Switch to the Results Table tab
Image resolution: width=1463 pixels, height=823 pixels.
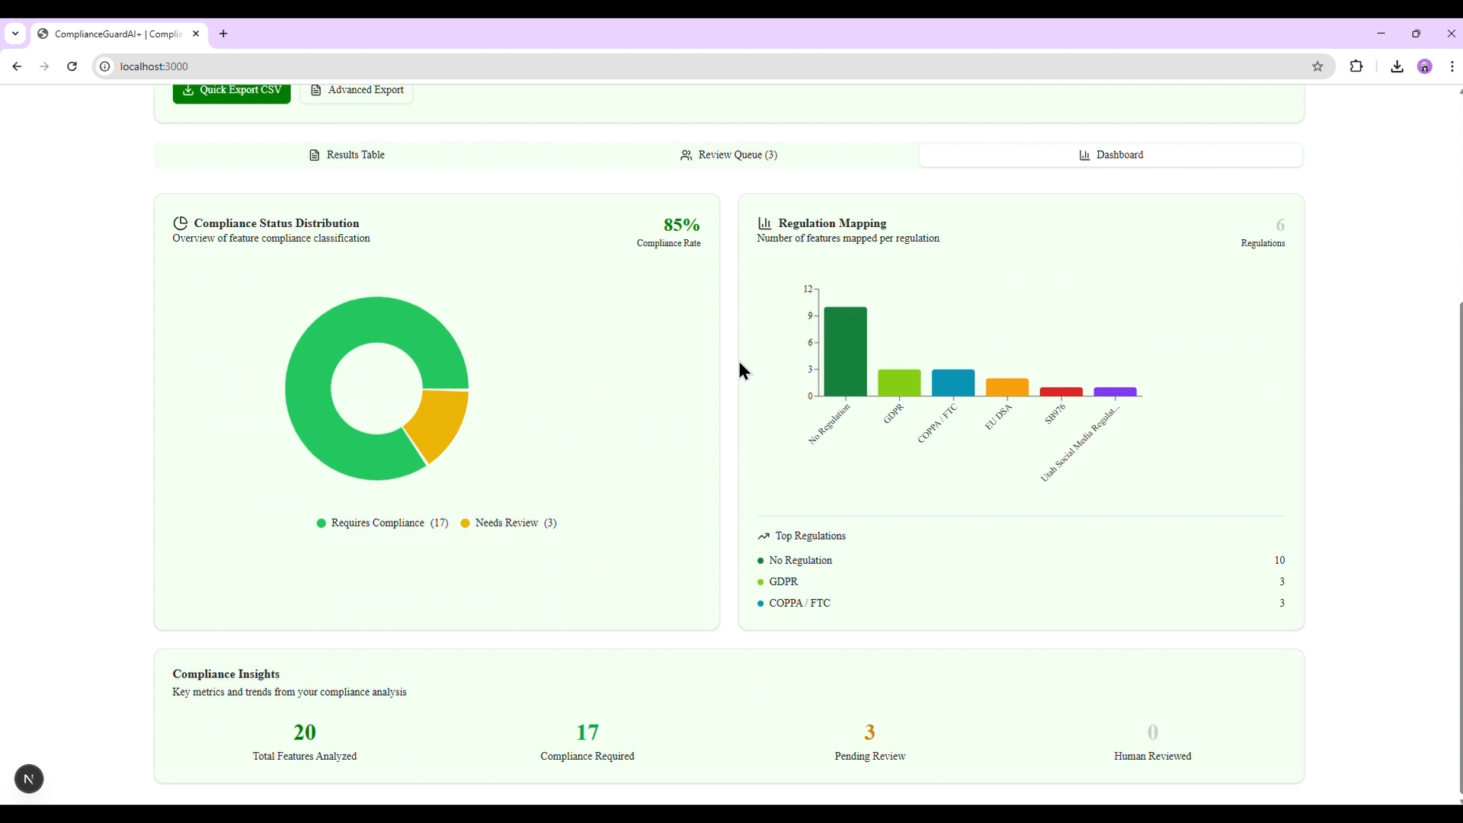tap(347, 155)
